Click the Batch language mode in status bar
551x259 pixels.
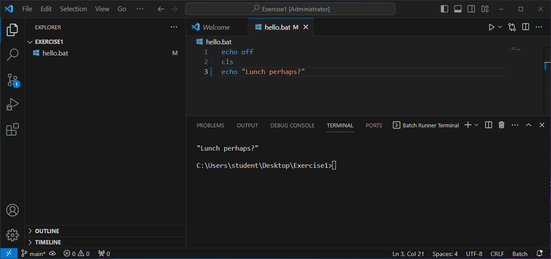click(x=520, y=254)
